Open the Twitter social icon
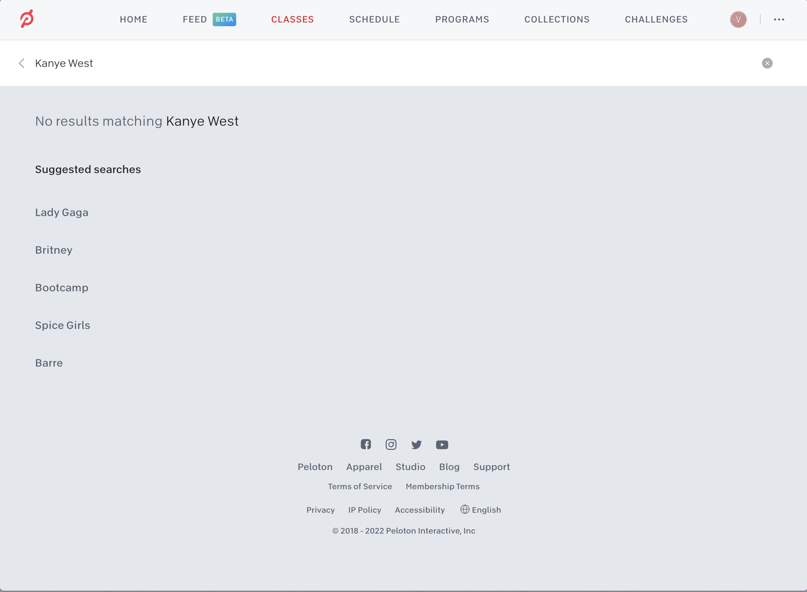The height and width of the screenshot is (592, 807). (x=416, y=444)
